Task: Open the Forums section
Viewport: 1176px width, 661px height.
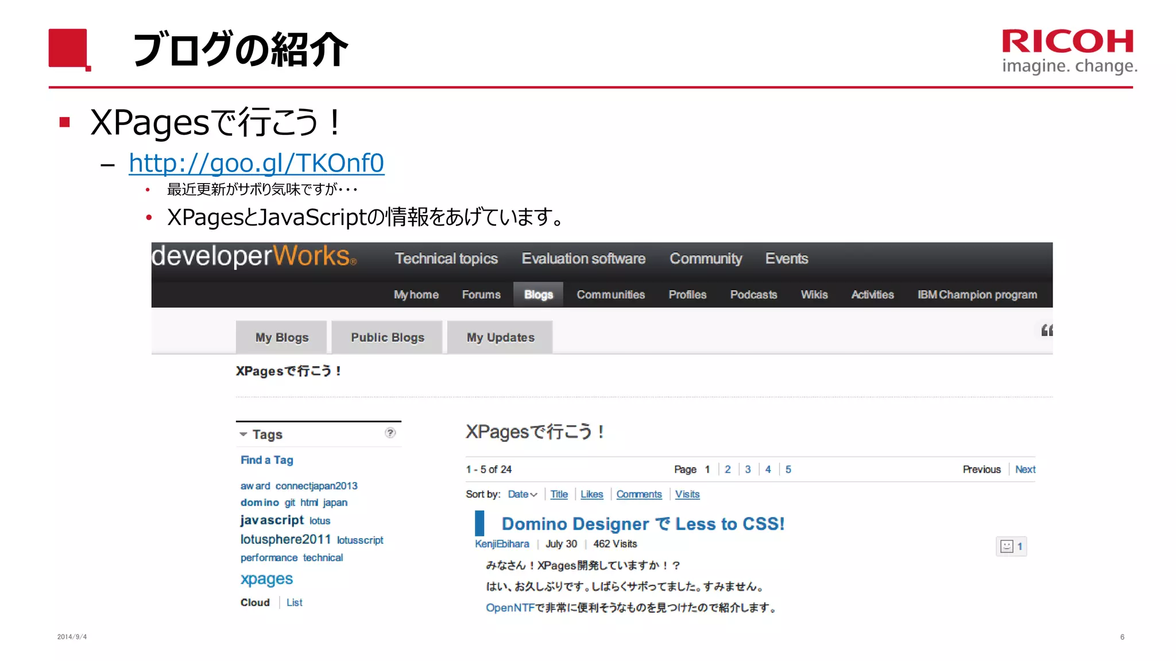Action: [x=481, y=295]
